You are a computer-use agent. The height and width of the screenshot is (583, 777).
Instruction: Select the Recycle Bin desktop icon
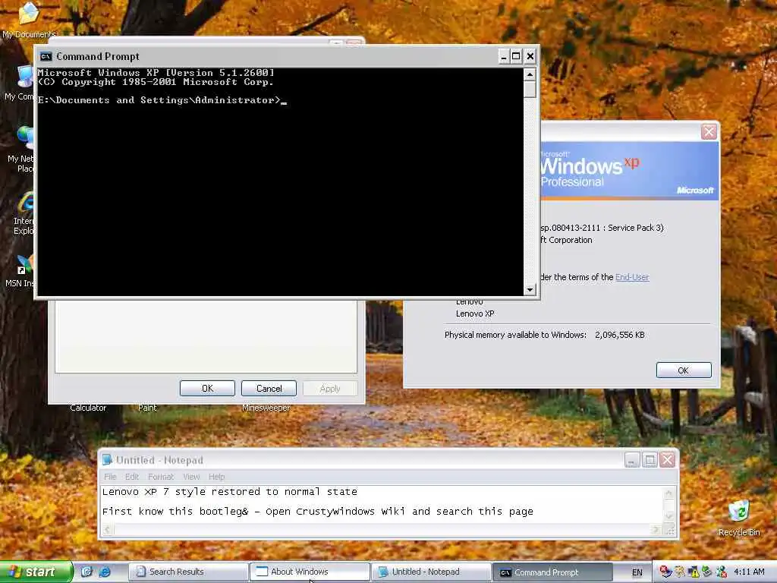click(738, 518)
